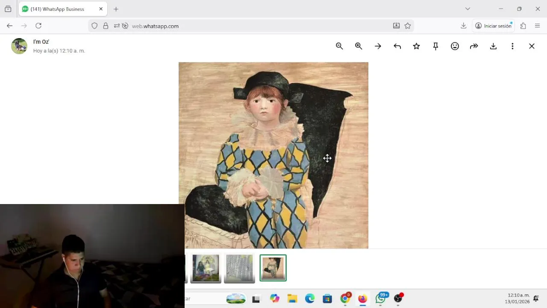Click Iniciar sesión account button
Screen dimensions: 547x308
pos(493,26)
